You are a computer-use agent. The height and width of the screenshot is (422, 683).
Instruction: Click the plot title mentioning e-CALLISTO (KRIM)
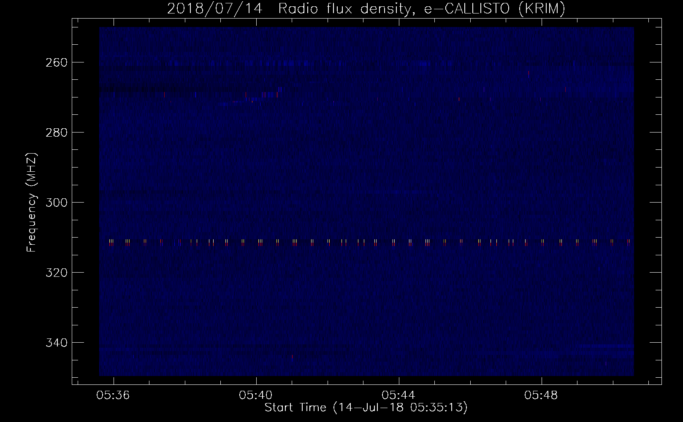366,8
